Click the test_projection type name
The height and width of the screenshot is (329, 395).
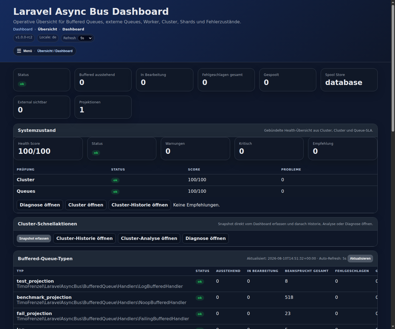(35, 281)
